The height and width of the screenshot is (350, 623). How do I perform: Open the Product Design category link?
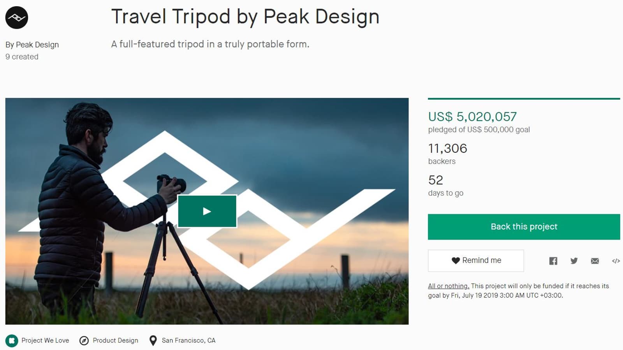pos(115,340)
